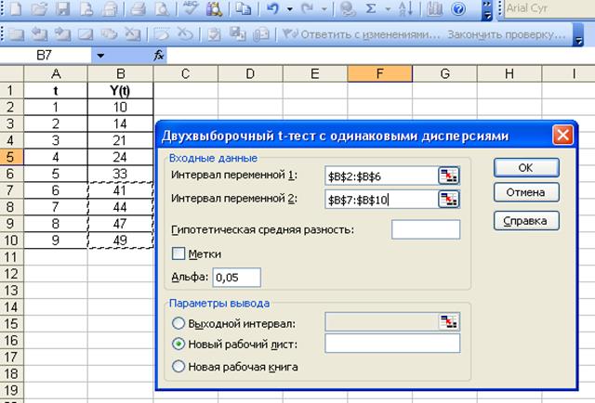Close the t-тест dialog window

pos(562,136)
